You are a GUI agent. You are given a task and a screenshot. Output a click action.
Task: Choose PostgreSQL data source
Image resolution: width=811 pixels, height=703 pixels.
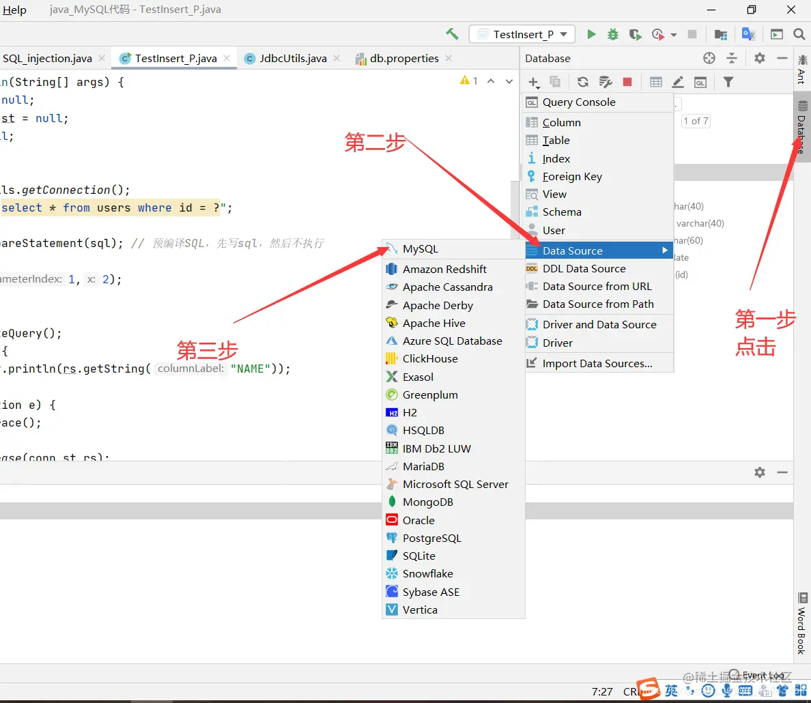click(453, 538)
